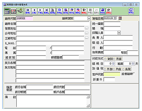The width and height of the screenshot is (142, 111).
Task: Choose 外加 value-added tax option
Action: pyautogui.click(x=105, y=69)
